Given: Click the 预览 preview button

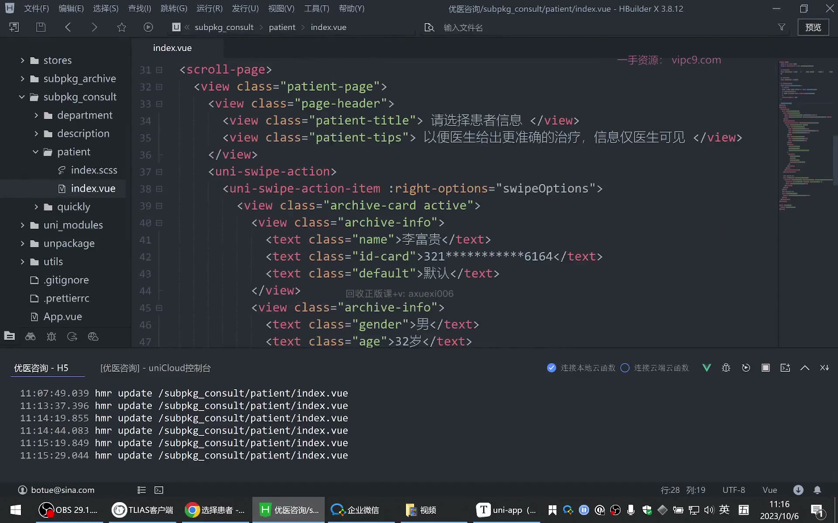Looking at the screenshot, I should pos(813,27).
